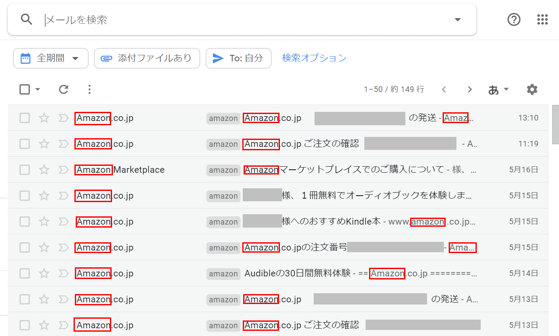Mark the 5月13日 の発送 email important
Viewport: 559px width, 336px height.
[64, 299]
